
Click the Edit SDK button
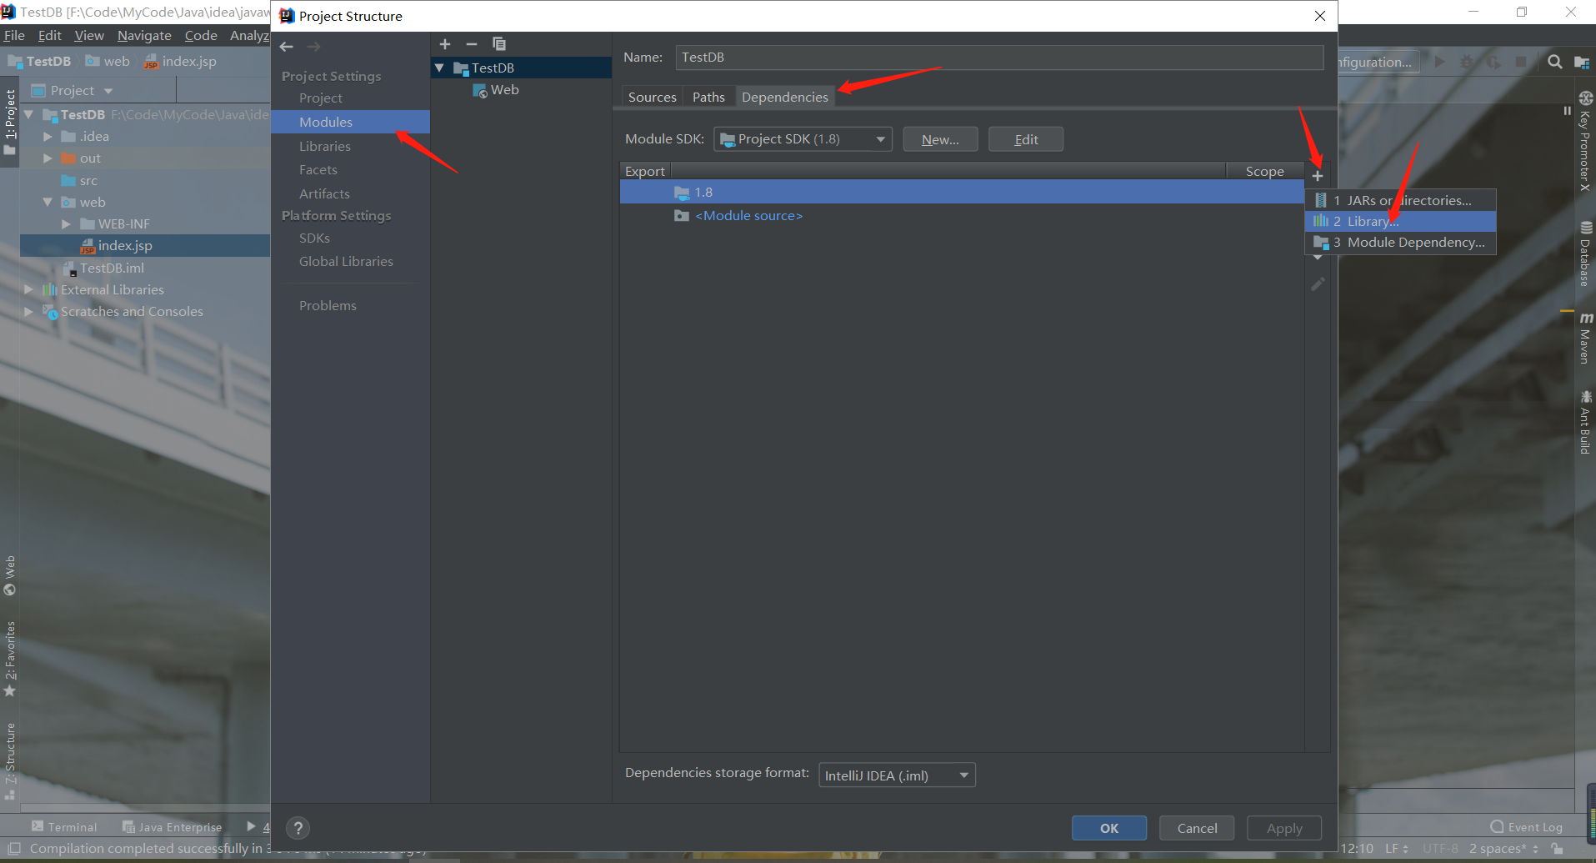click(x=1026, y=139)
